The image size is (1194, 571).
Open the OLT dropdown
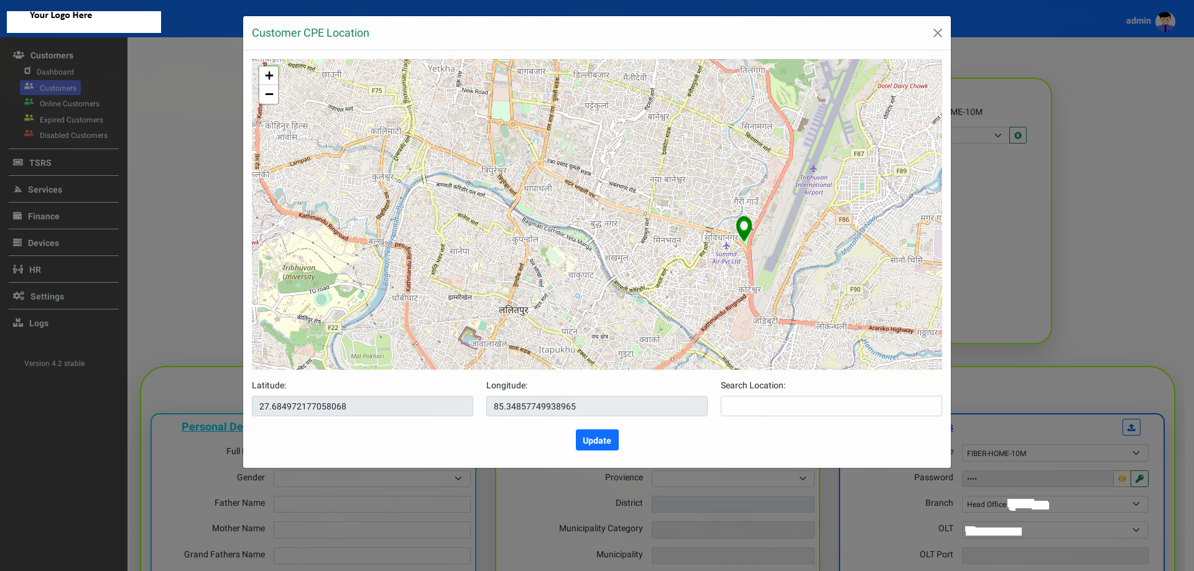[1054, 530]
